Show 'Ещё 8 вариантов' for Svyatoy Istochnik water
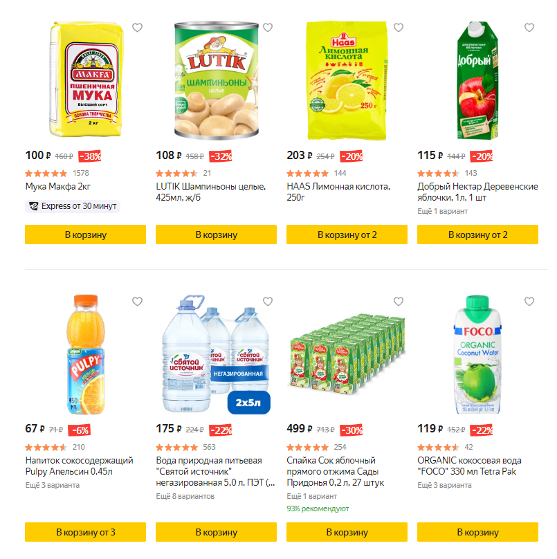The width and height of the screenshot is (557, 559). point(185,496)
